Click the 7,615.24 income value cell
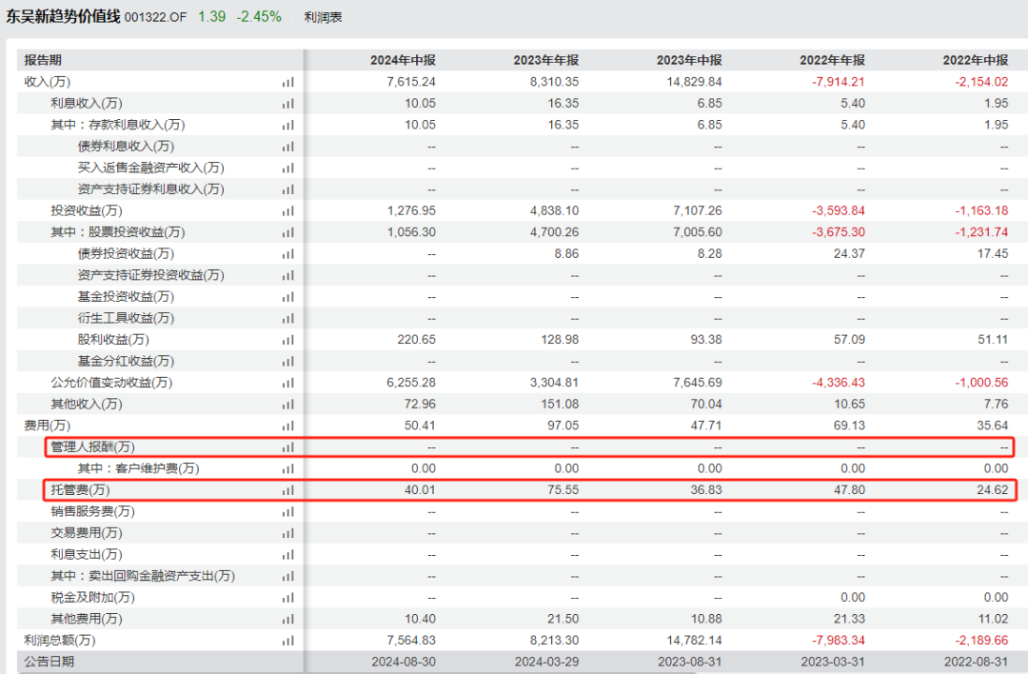 [x=411, y=82]
